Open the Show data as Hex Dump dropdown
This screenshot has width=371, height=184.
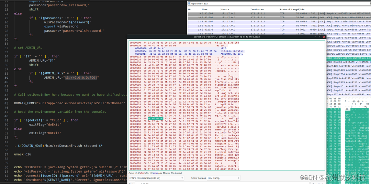[x=223, y=178]
